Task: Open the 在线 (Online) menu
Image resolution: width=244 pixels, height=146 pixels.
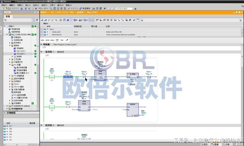Action: click(36, 5)
